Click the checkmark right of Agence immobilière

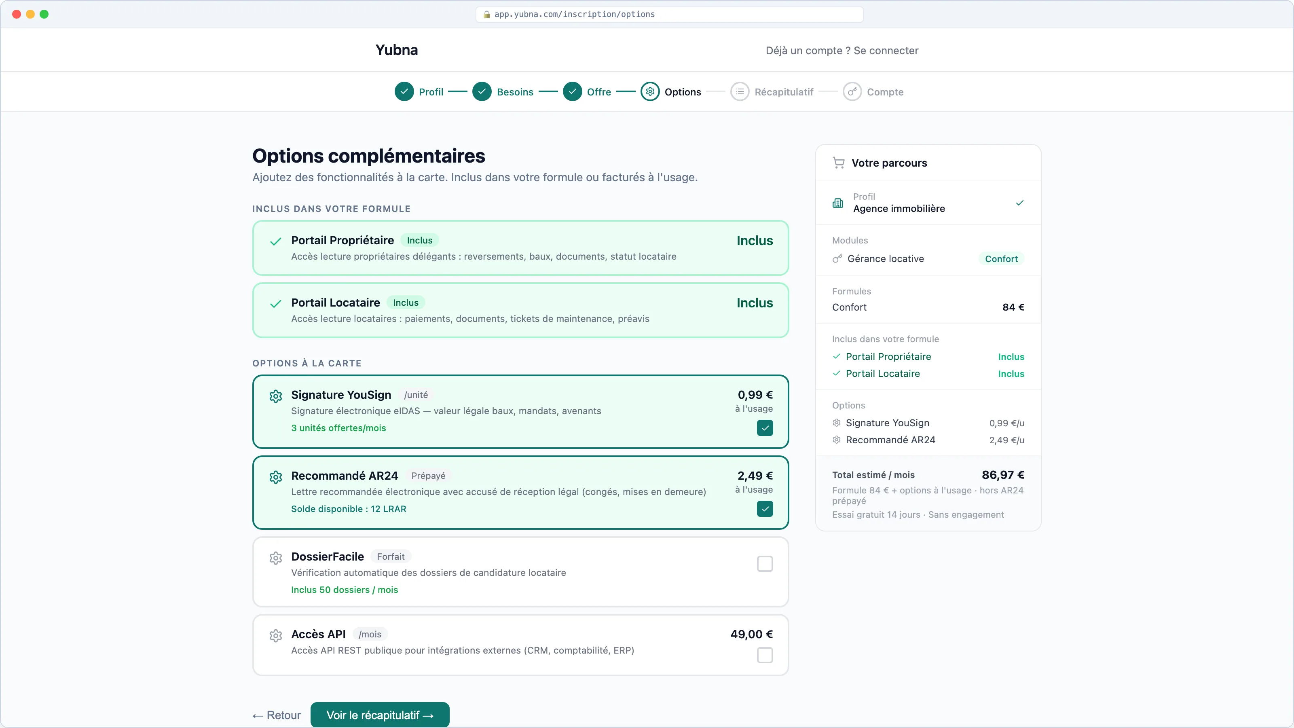[x=1020, y=203]
